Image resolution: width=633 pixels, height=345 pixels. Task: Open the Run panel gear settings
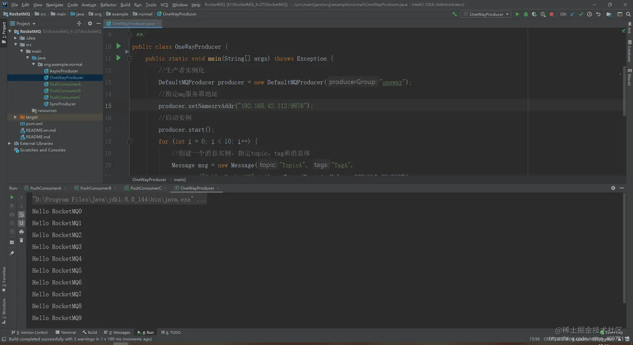point(613,188)
